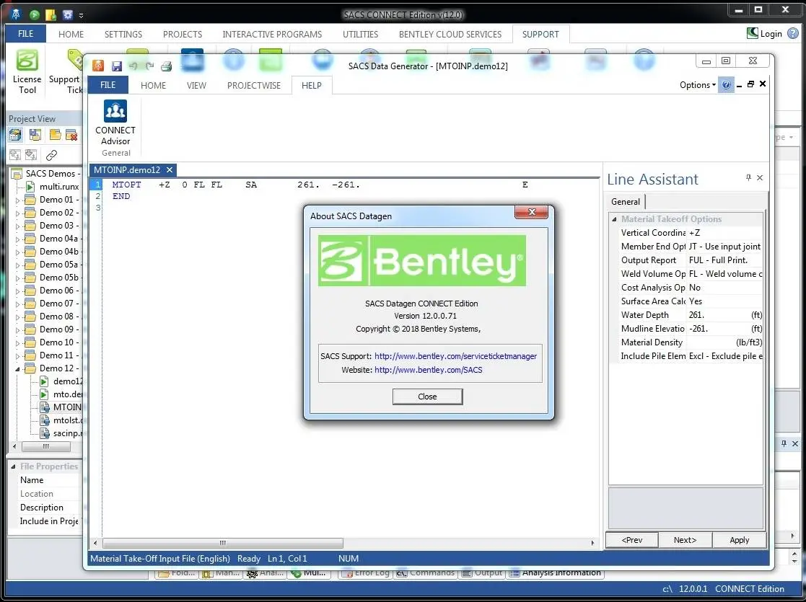Select the General tab in Line Assistant
This screenshot has height=602, width=806.
click(626, 201)
